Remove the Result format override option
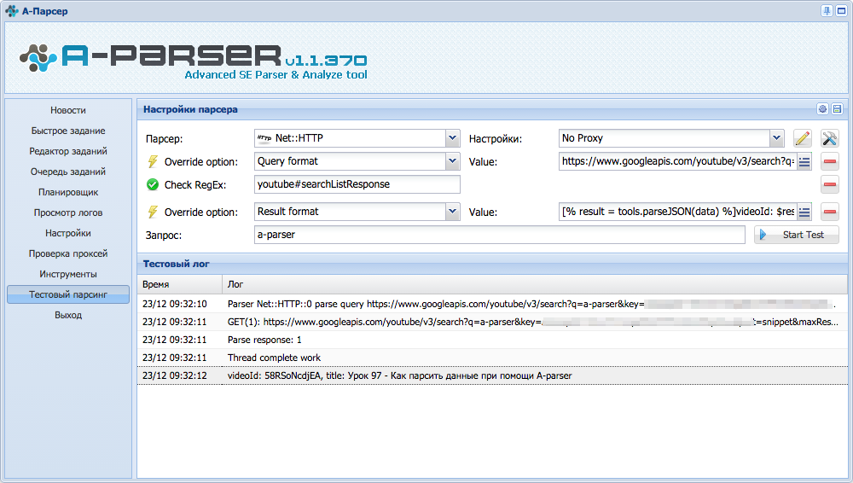The image size is (853, 483). tap(829, 212)
